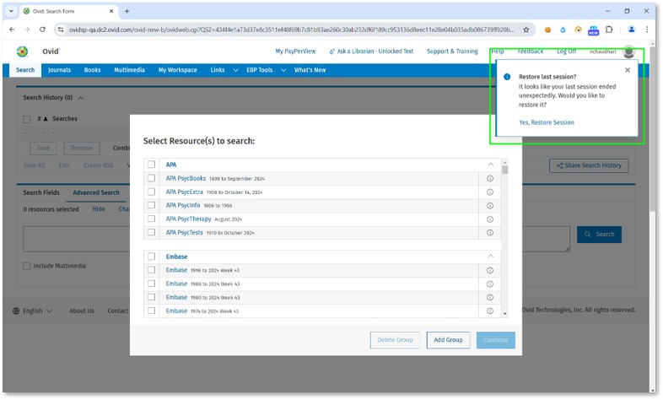Check the Embase 1996 to 2024 checkbox

151,270
